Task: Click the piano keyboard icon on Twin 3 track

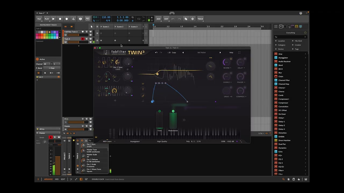Action: tap(65, 42)
